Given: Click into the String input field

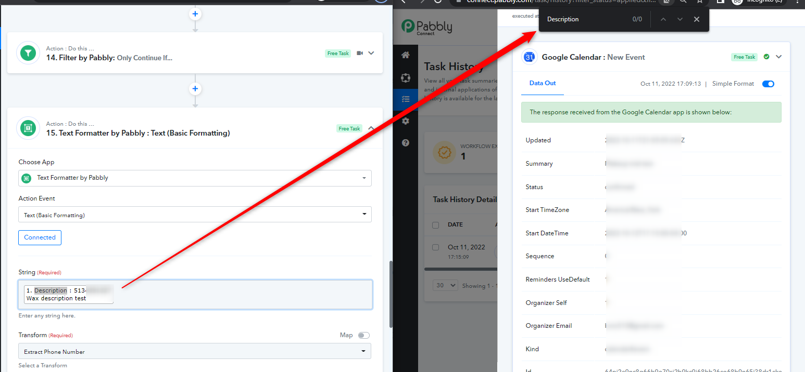Looking at the screenshot, I should point(195,295).
